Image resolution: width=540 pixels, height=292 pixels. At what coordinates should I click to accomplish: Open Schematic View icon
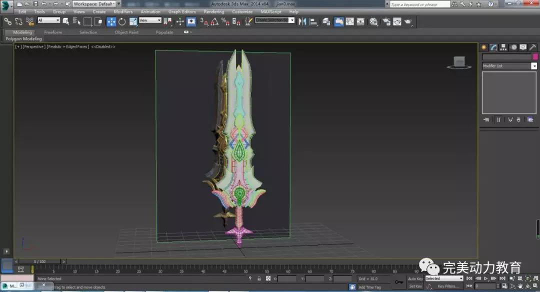(x=360, y=21)
